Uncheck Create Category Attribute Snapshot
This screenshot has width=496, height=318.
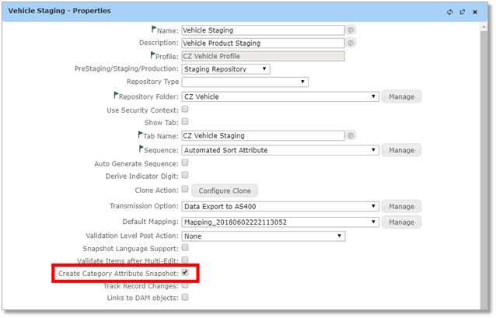[185, 273]
